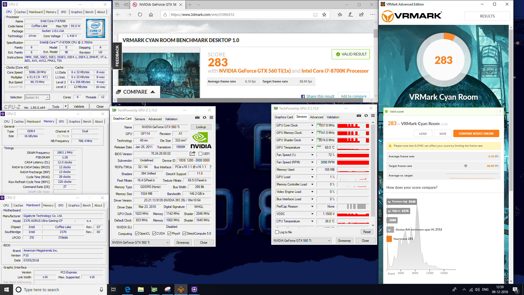Image resolution: width=524 pixels, height=295 pixels.
Task: Open Graphics tab in CPU-Z Mainboard window
Action: click(74, 205)
